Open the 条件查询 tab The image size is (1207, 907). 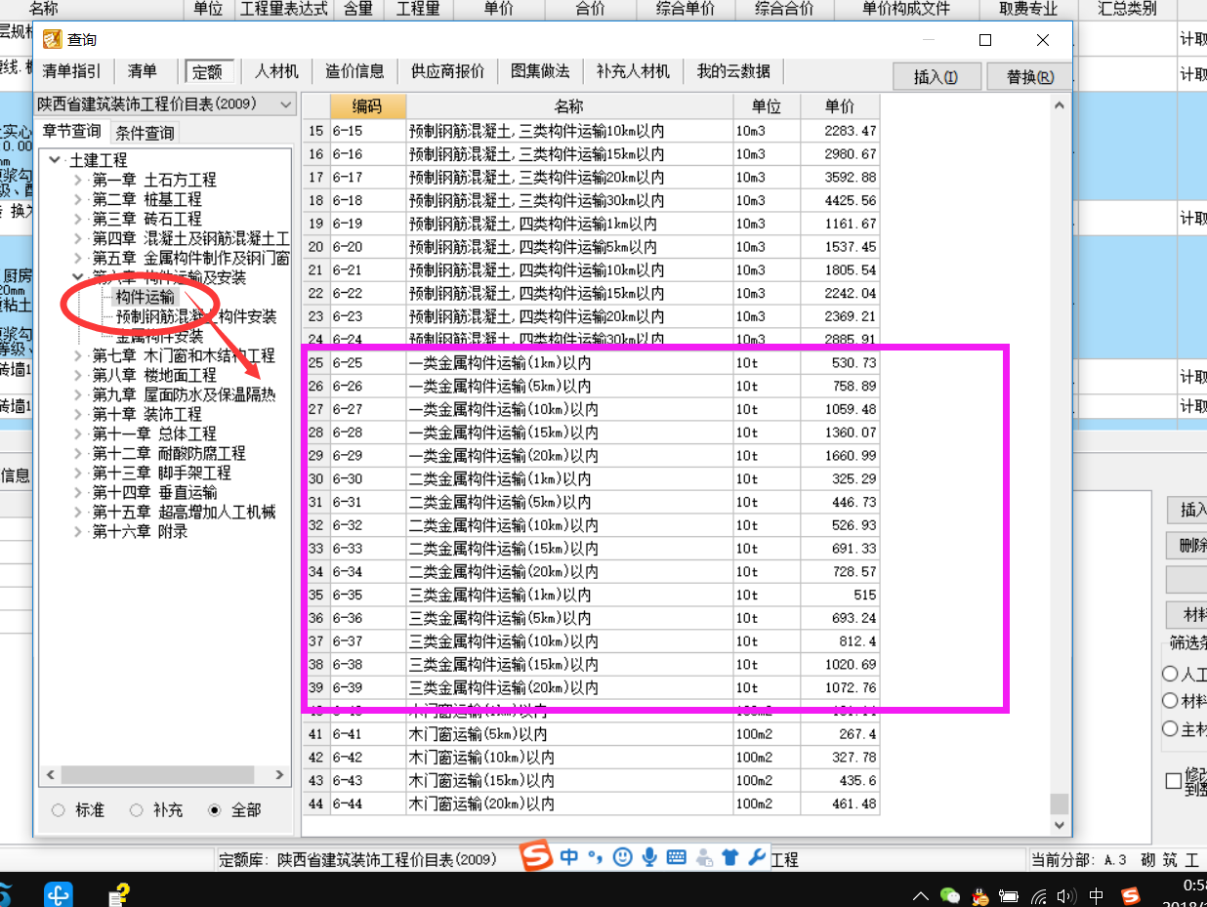point(145,133)
